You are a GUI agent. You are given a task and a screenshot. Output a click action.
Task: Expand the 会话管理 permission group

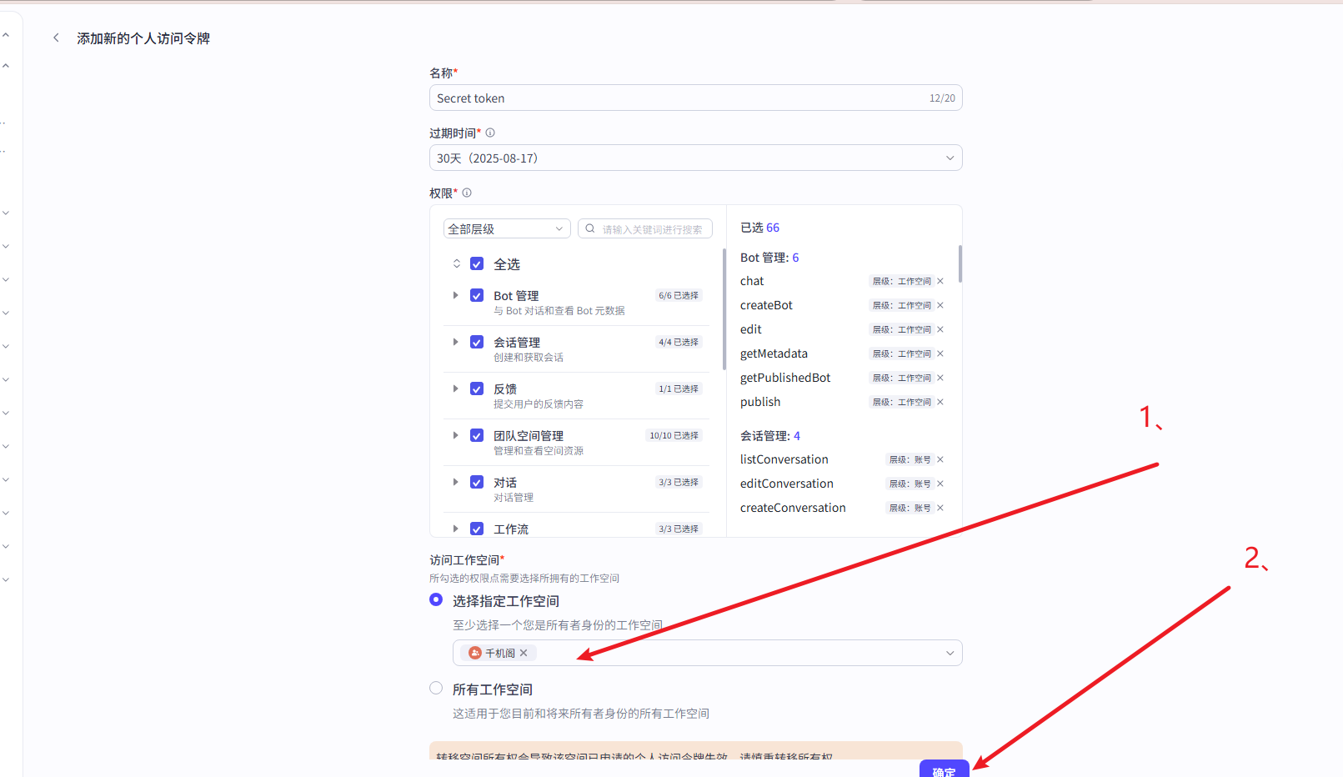pos(455,342)
